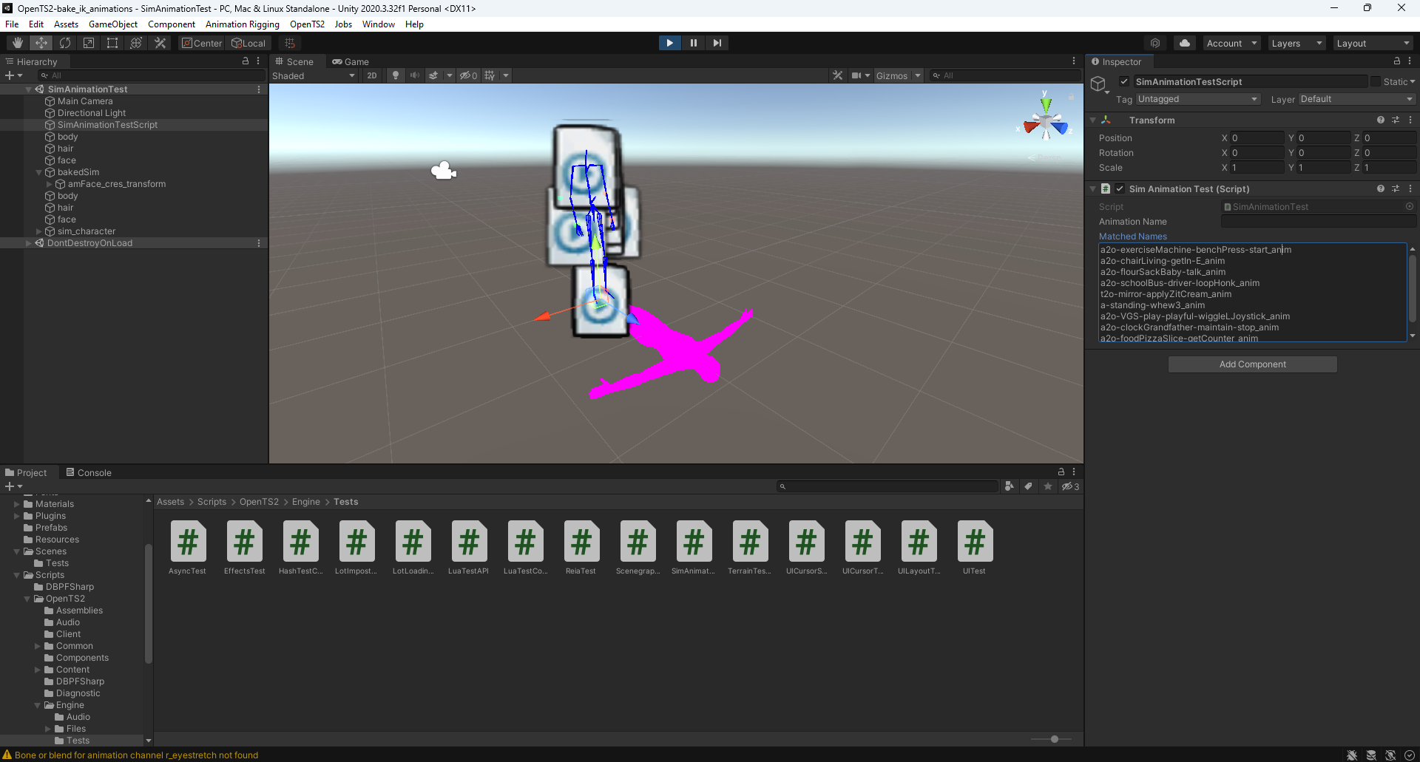Open the Layers dropdown
The height and width of the screenshot is (762, 1420).
coord(1295,43)
